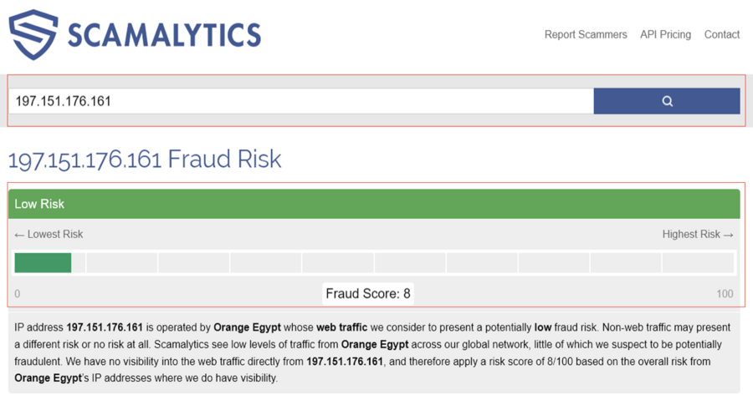This screenshot has height=400, width=753.
Task: Click the SCAMALYTICS wordmark text
Action: [x=164, y=35]
